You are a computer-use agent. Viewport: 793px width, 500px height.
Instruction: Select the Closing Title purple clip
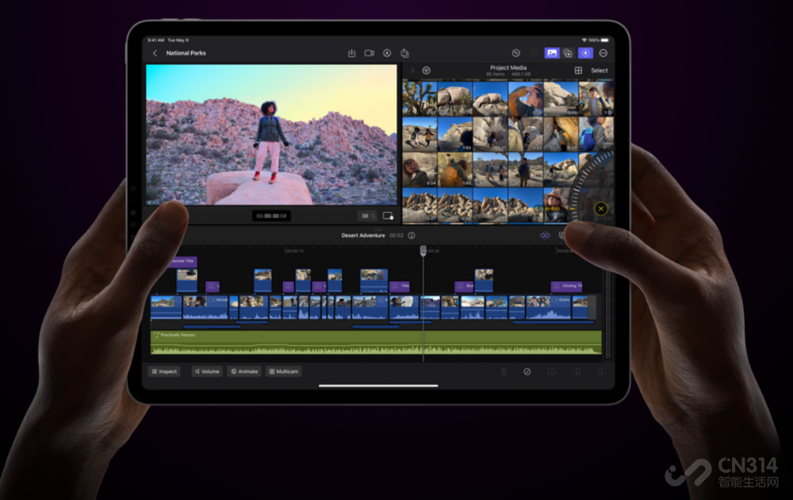[x=566, y=286]
